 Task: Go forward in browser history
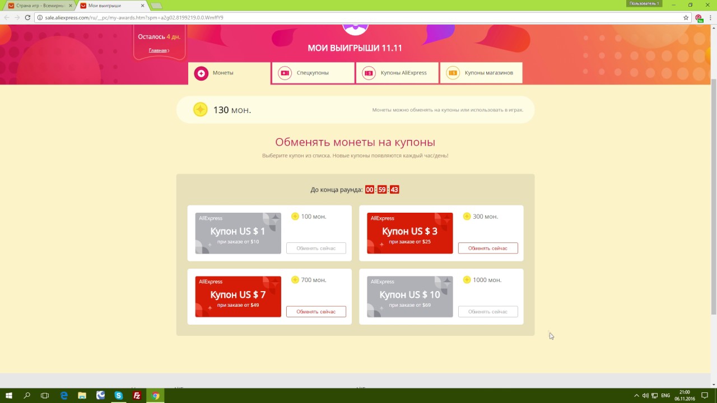tap(17, 17)
